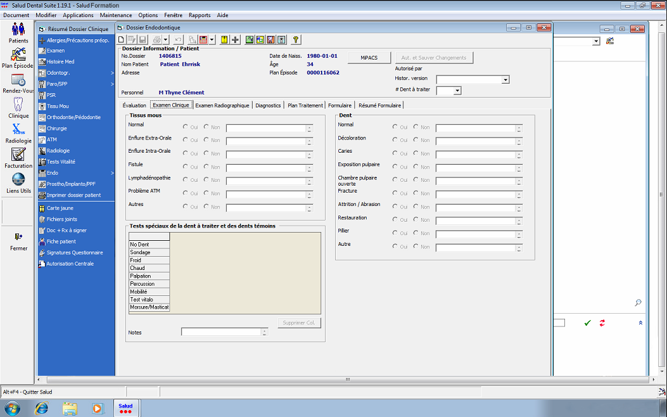The width and height of the screenshot is (667, 417).
Task: Click the new blank document toolbar icon
Action: (x=123, y=39)
